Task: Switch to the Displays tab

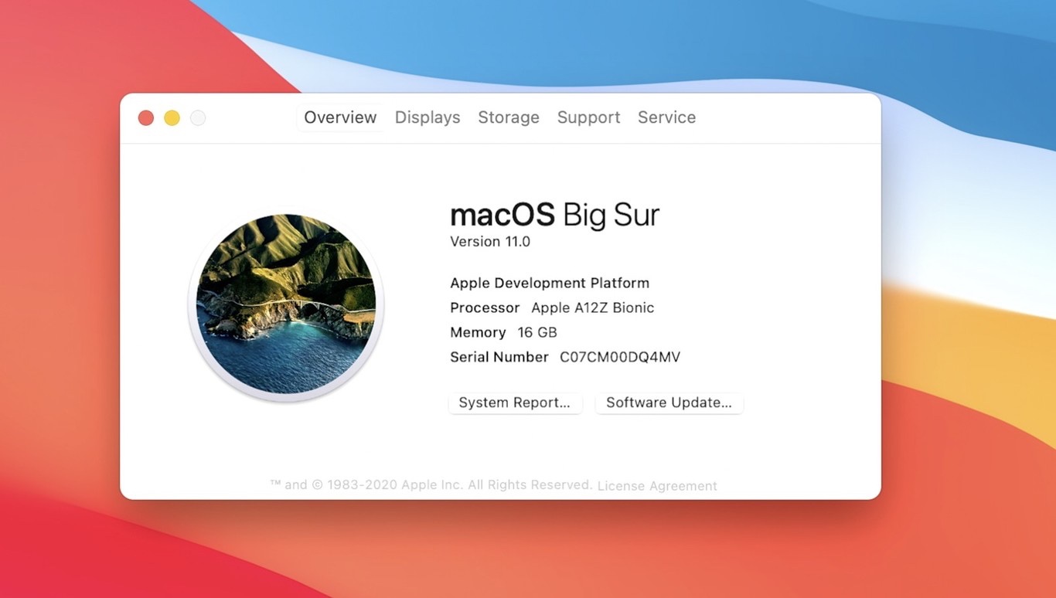Action: point(428,117)
